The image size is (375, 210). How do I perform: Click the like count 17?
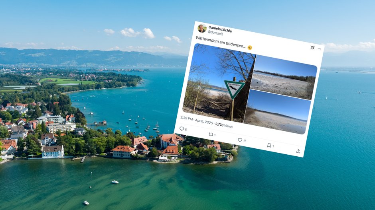(x=245, y=141)
